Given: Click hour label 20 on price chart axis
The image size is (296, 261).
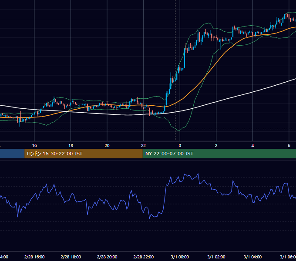Looking at the screenshot, I should pos(107,146).
